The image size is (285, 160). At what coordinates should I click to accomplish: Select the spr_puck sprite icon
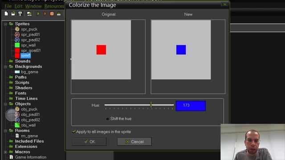(x=17, y=29)
